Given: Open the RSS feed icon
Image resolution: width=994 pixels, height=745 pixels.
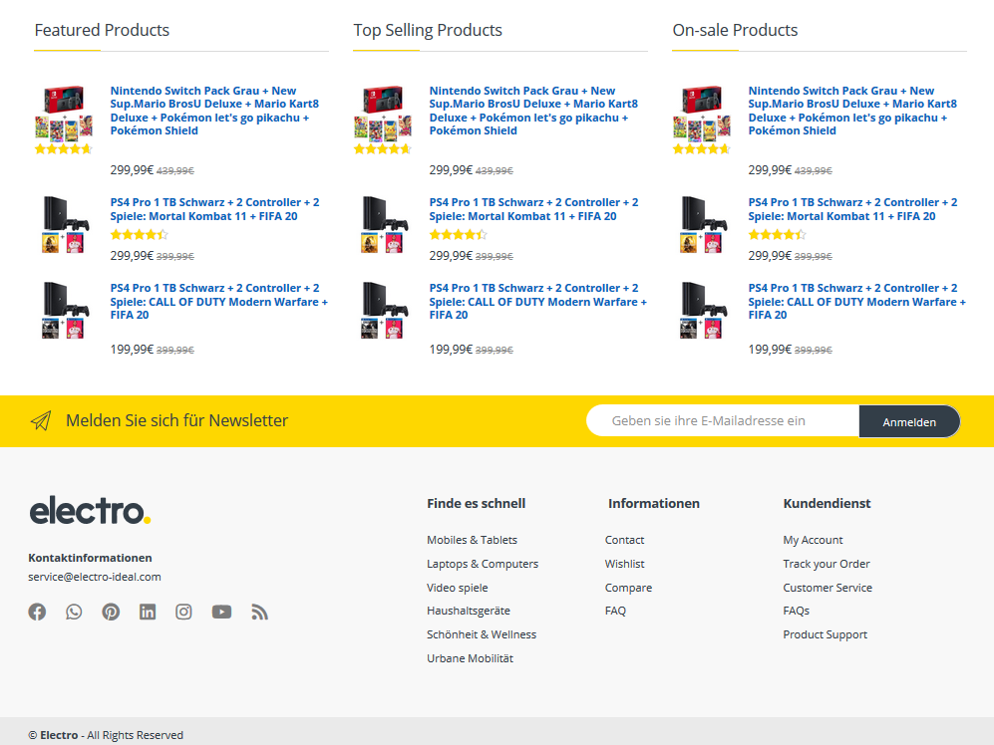Looking at the screenshot, I should pyautogui.click(x=259, y=612).
